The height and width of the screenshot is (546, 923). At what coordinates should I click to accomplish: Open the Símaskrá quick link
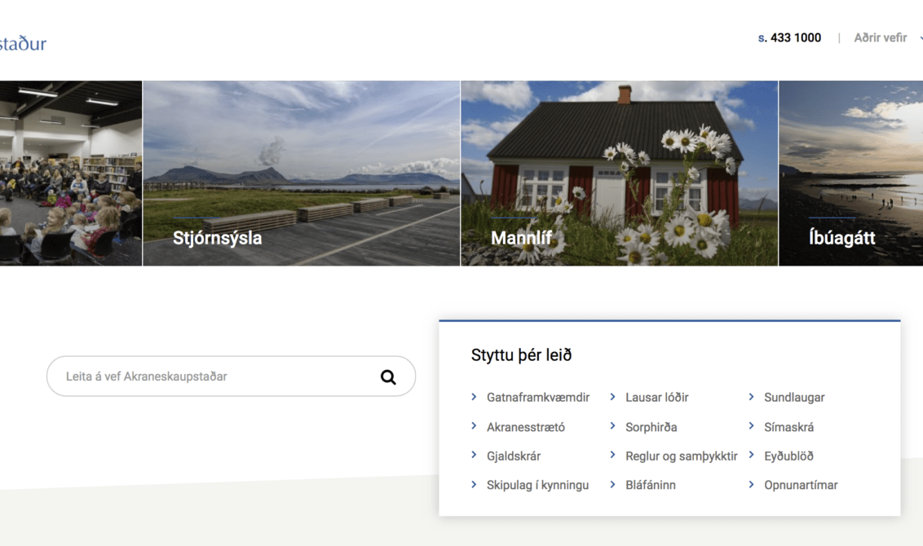(x=788, y=427)
